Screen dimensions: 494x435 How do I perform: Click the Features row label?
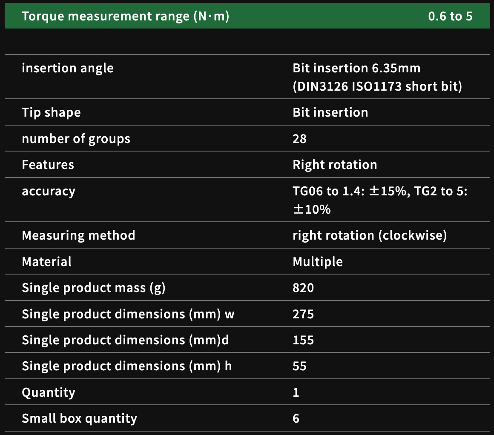[x=48, y=165]
